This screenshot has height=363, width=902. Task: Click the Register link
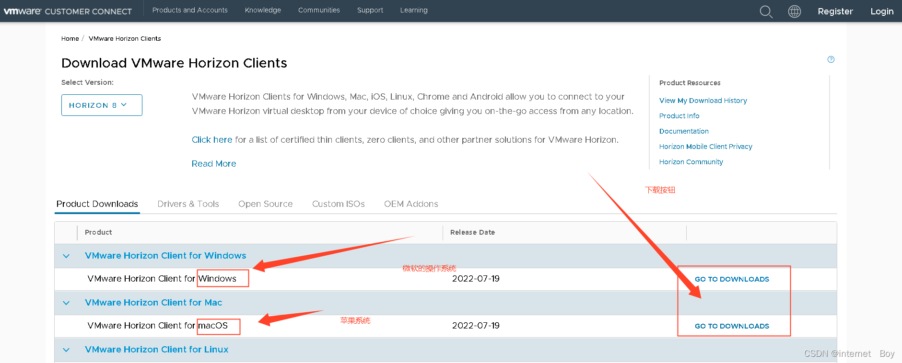tap(835, 11)
